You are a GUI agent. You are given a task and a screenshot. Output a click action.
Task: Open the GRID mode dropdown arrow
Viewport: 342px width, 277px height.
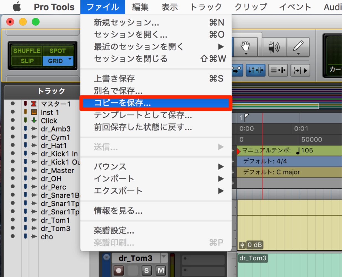[x=70, y=60]
